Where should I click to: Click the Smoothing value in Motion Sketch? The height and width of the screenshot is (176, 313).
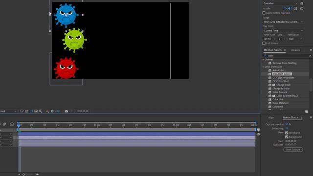click(x=287, y=128)
